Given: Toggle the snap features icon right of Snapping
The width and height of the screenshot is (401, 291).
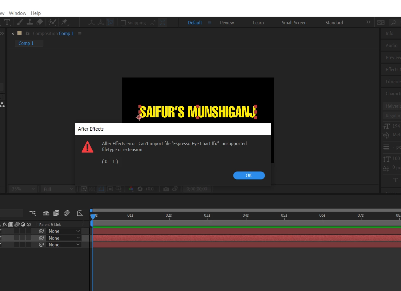Looking at the screenshot, I should tap(162, 22).
